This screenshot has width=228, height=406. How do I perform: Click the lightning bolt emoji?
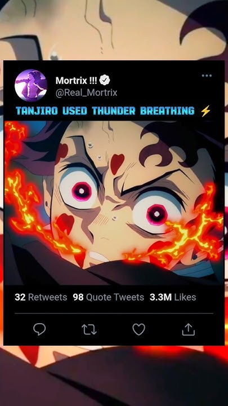click(x=205, y=111)
